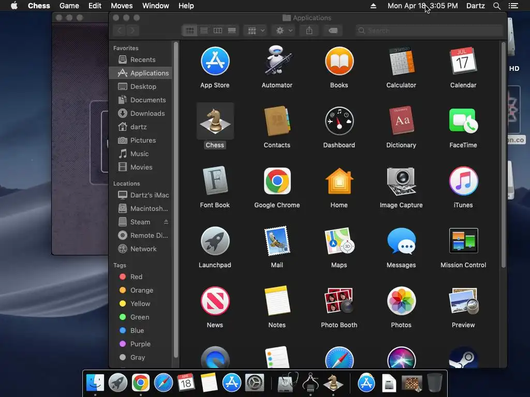
Task: Open the App Store application icon
Action: coord(215,62)
